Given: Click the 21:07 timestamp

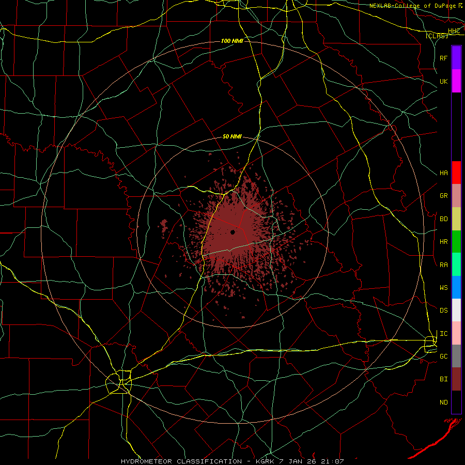Looking at the screenshot, I should point(331,461).
